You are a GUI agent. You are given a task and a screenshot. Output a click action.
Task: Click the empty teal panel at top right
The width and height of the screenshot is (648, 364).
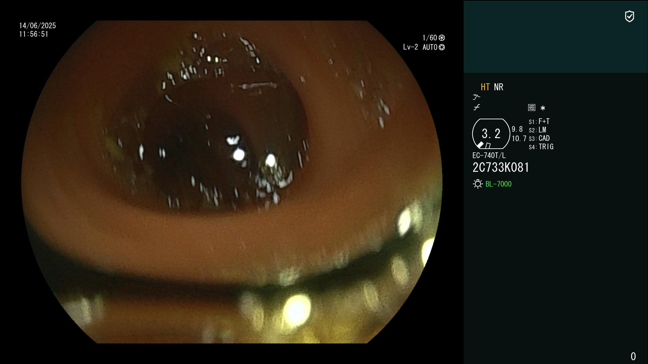[556, 36]
